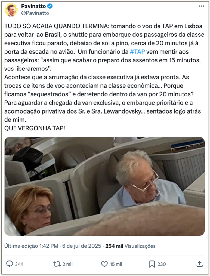Screen dimensions: 210x276
Task: Select the 344 replies count
Action: click(x=19, y=264)
